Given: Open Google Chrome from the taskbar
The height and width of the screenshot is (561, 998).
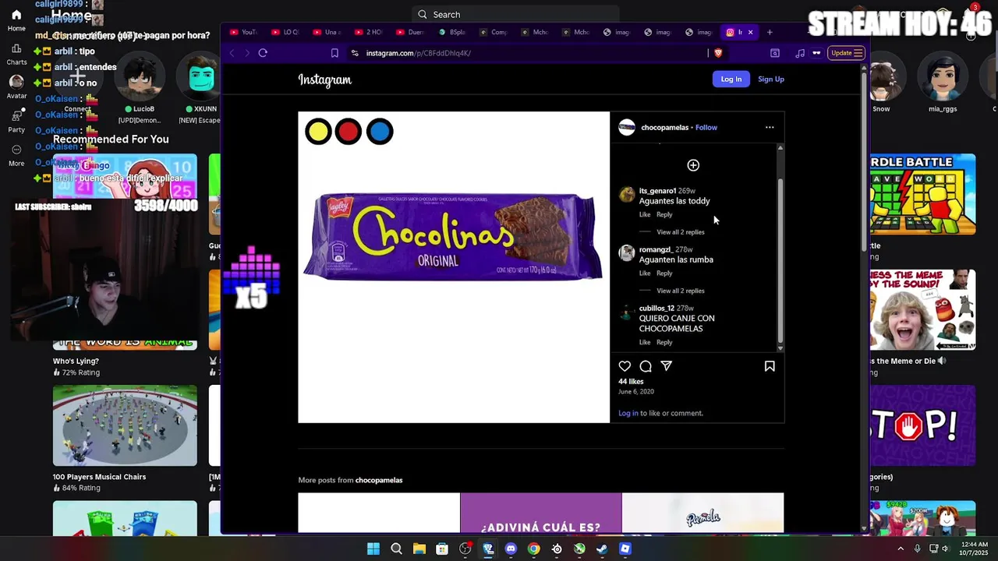Looking at the screenshot, I should point(533,549).
